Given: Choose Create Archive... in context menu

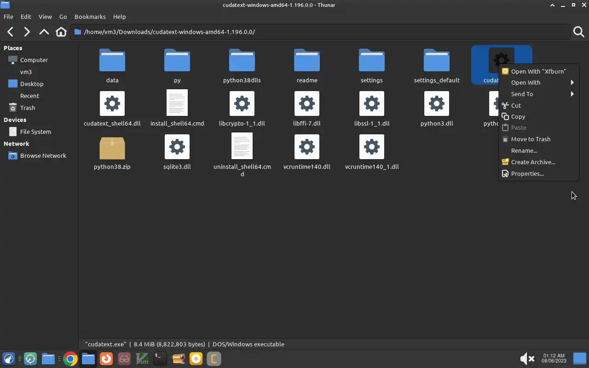Looking at the screenshot, I should (x=538, y=162).
